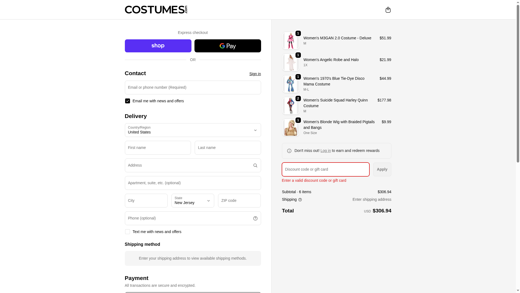Image resolution: width=520 pixels, height=293 pixels.
Task: Open the shopping cart bag icon
Action: point(388,10)
